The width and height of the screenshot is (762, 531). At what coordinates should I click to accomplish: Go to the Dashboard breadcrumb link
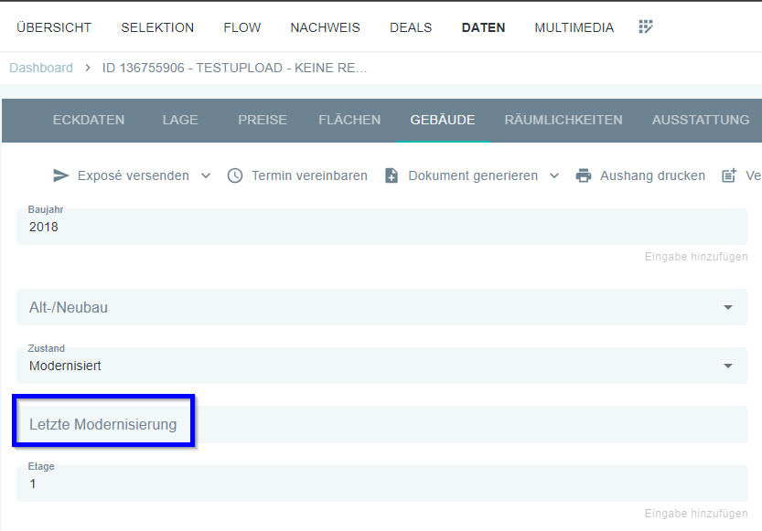(x=41, y=68)
